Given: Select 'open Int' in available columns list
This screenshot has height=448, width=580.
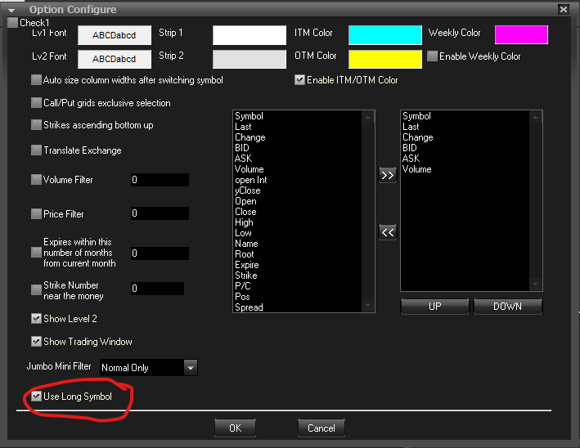Looking at the screenshot, I should pos(250,180).
